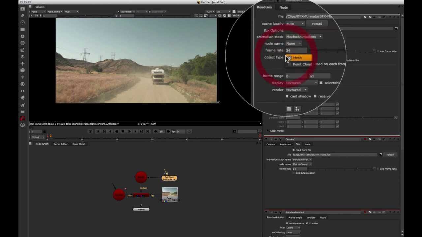Viewport: 422px width, 237px height.
Task: Open the rgba.alpha channel dropdown
Action: tap(55, 12)
